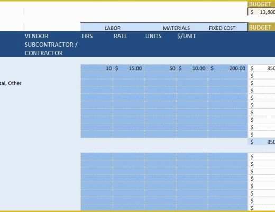This screenshot has width=275, height=212.
Task: Select the budget total cell showing 13,600
Action: coord(262,12)
